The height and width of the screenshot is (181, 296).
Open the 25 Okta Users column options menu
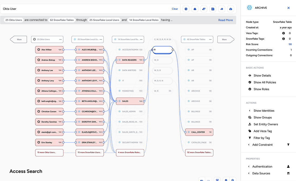[60, 39]
